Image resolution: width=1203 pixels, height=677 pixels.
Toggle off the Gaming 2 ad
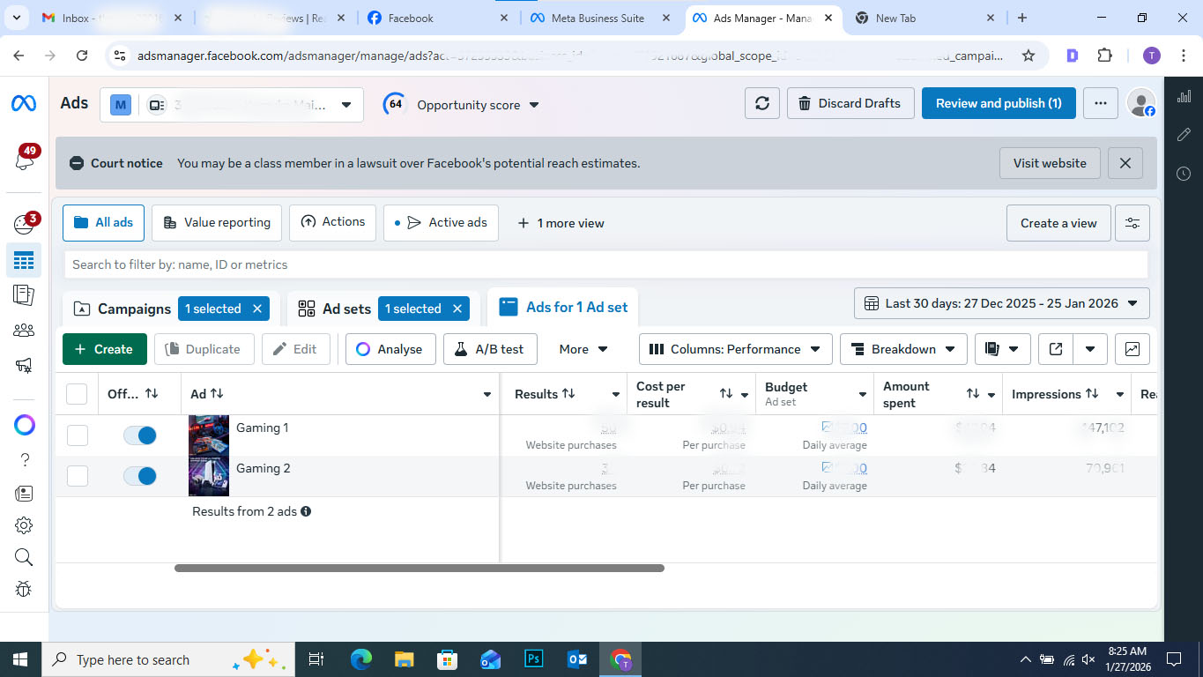coord(140,476)
